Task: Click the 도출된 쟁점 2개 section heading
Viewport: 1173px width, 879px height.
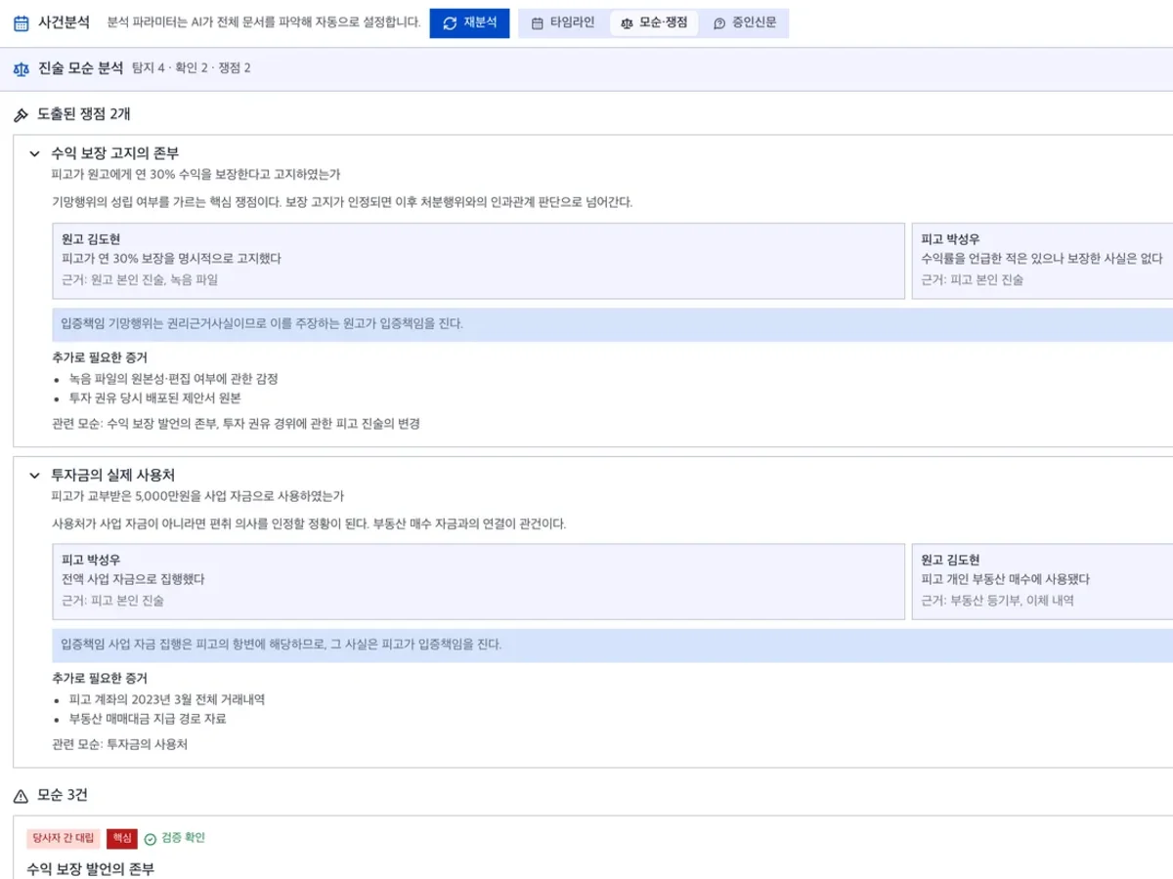Action: click(84, 114)
